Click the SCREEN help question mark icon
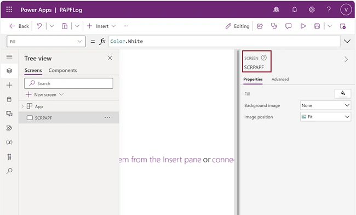Viewport: 356px width, 215px height. (263, 58)
